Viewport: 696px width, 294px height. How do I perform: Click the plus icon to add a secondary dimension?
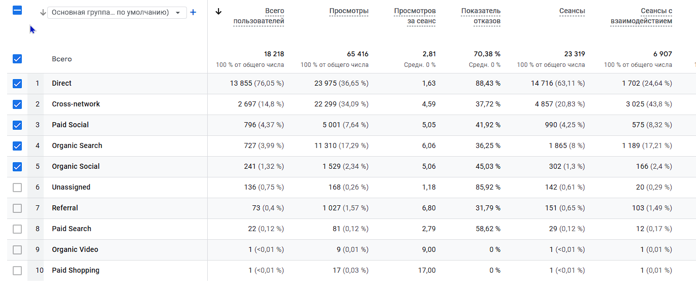click(193, 12)
